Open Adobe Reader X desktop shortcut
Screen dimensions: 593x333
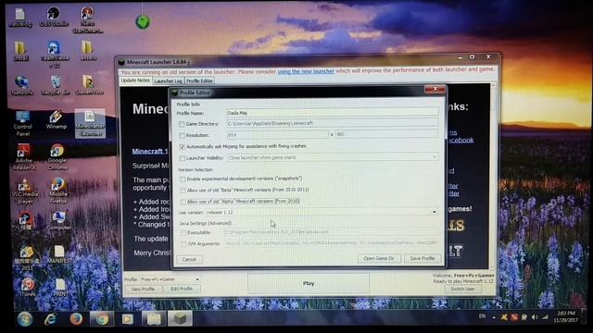(24, 156)
